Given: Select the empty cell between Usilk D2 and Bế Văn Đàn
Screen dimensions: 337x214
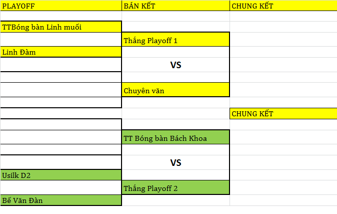Looking at the screenshot, I should pos(61,187).
